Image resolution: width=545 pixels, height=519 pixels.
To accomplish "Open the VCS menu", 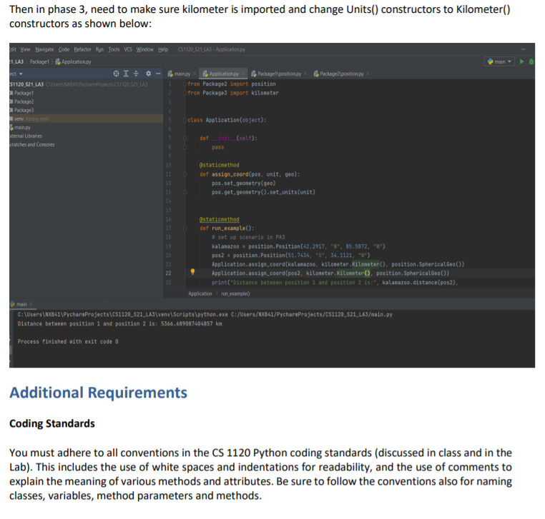I will pos(128,49).
